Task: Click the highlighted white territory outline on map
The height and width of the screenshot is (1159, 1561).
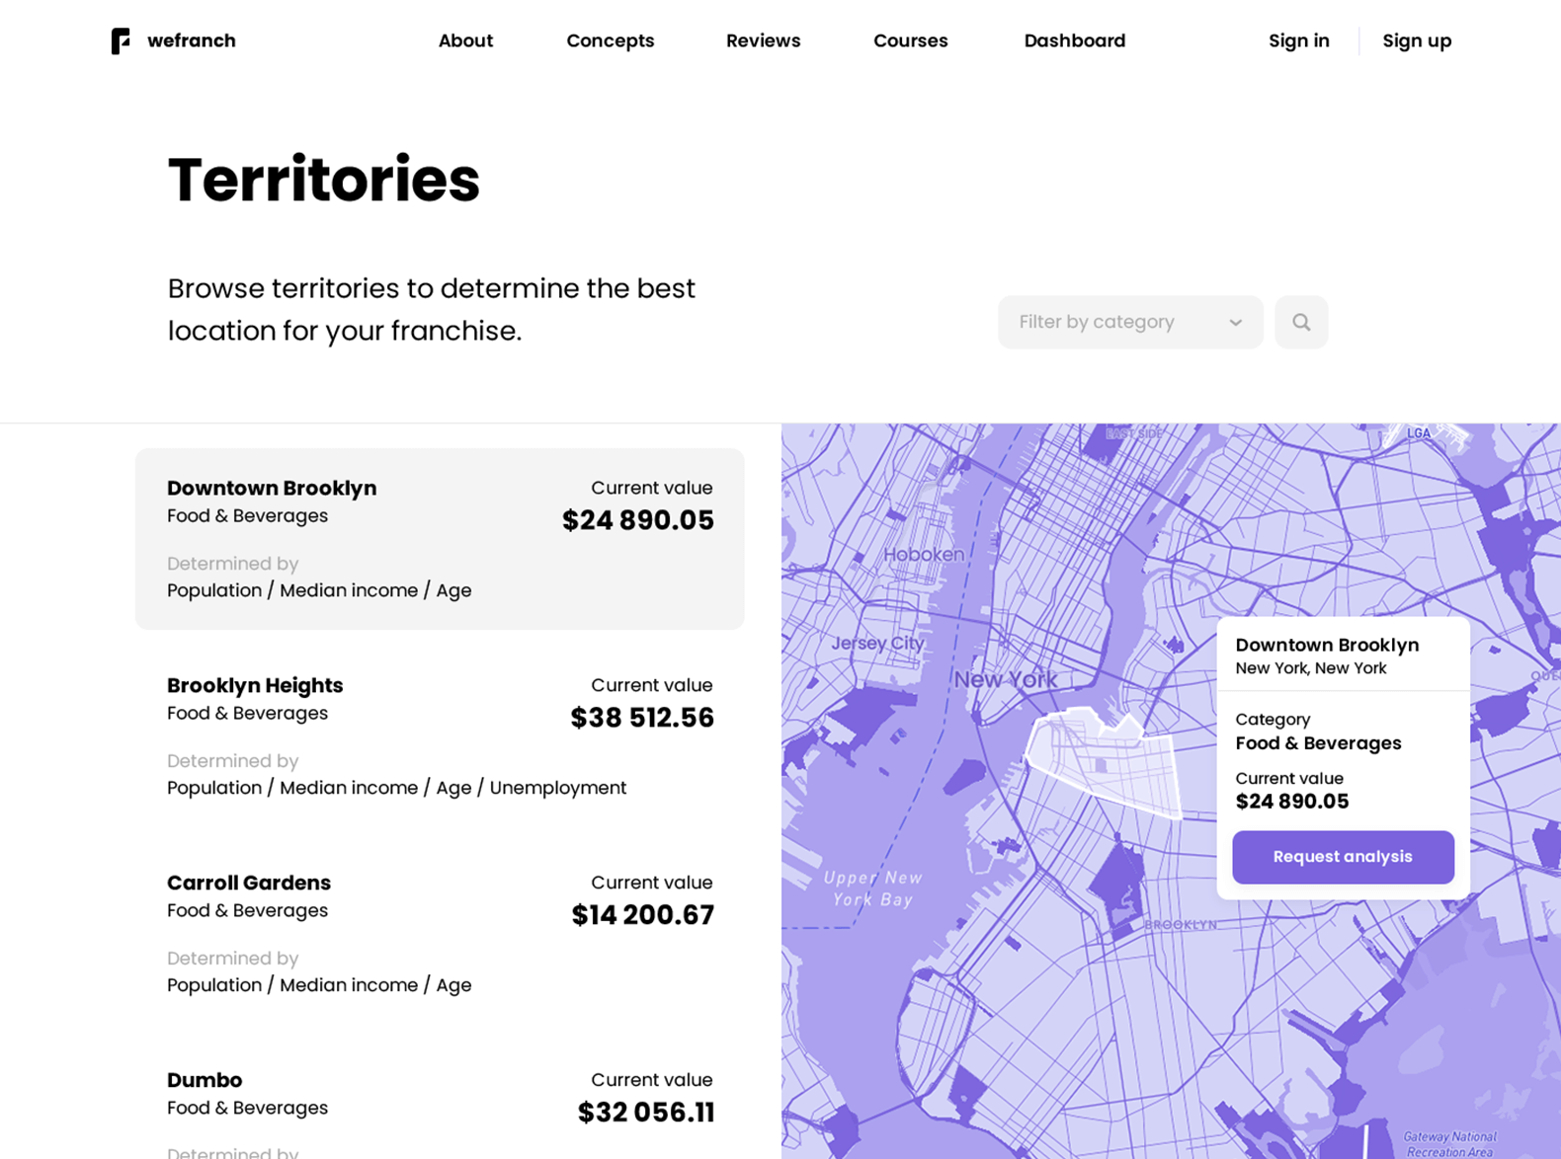Action: (x=1105, y=760)
